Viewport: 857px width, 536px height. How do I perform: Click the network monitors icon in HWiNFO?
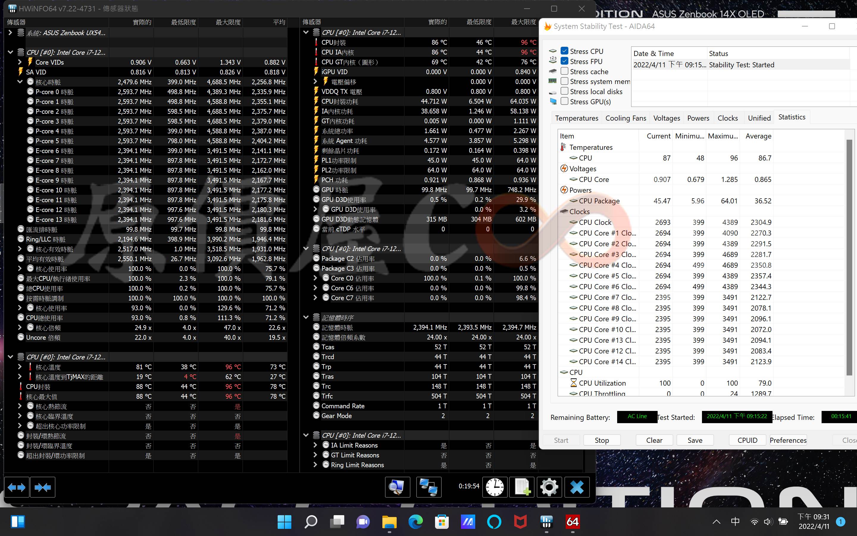428,487
